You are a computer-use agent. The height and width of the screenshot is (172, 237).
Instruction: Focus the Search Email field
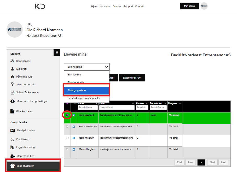[x=117, y=108]
